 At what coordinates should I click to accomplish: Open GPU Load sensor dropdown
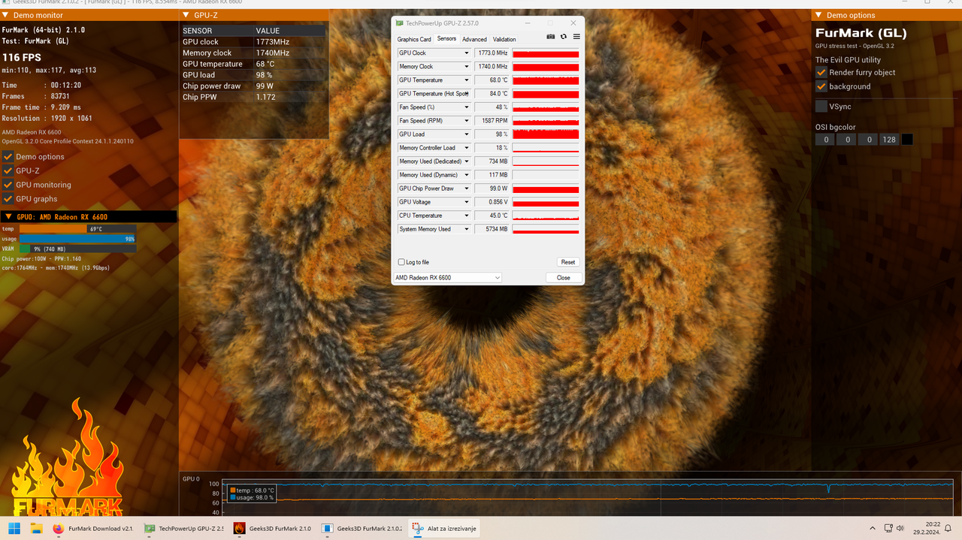coord(467,134)
